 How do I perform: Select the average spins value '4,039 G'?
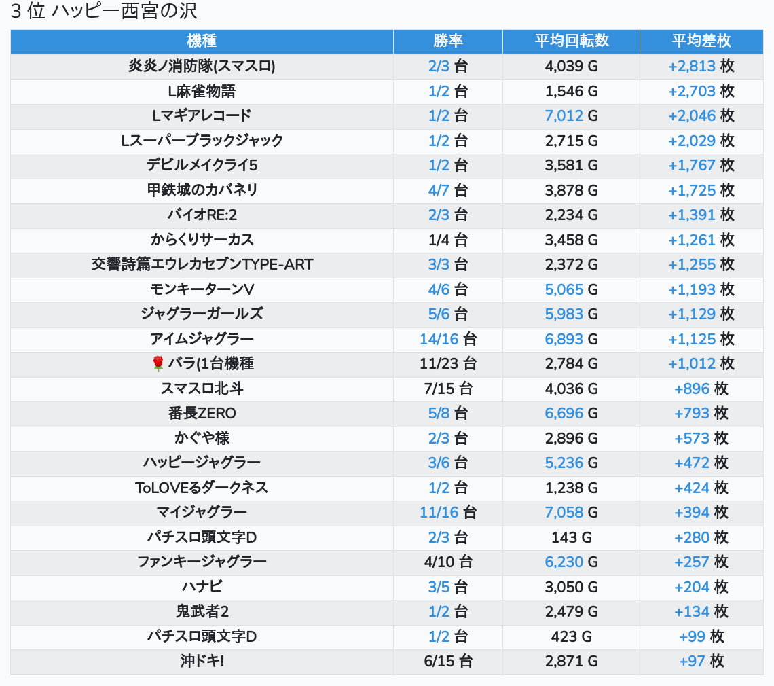point(572,66)
